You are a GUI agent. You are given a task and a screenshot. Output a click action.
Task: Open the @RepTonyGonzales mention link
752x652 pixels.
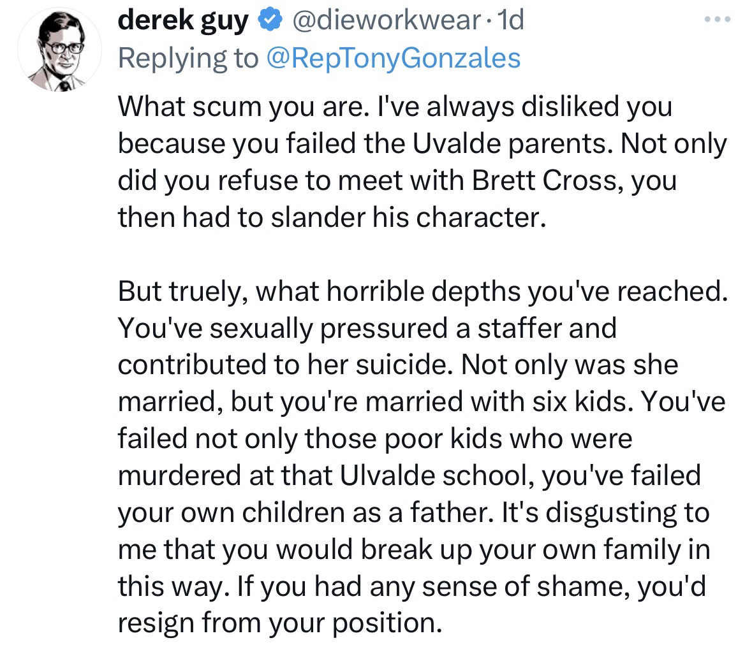pyautogui.click(x=392, y=59)
